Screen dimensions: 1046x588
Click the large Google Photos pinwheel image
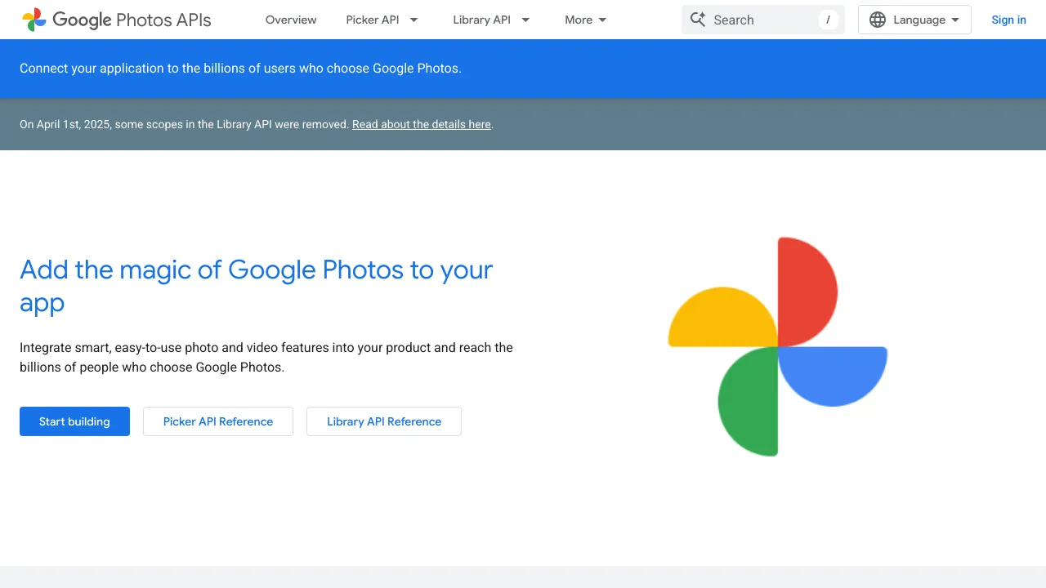pyautogui.click(x=778, y=346)
